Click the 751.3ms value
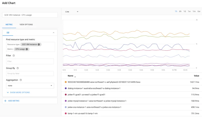The image size is (202, 117). point(195,113)
